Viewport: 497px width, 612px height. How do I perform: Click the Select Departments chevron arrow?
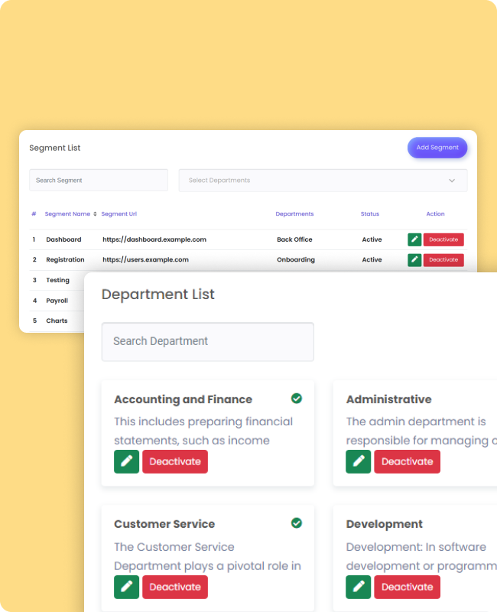[x=452, y=181]
